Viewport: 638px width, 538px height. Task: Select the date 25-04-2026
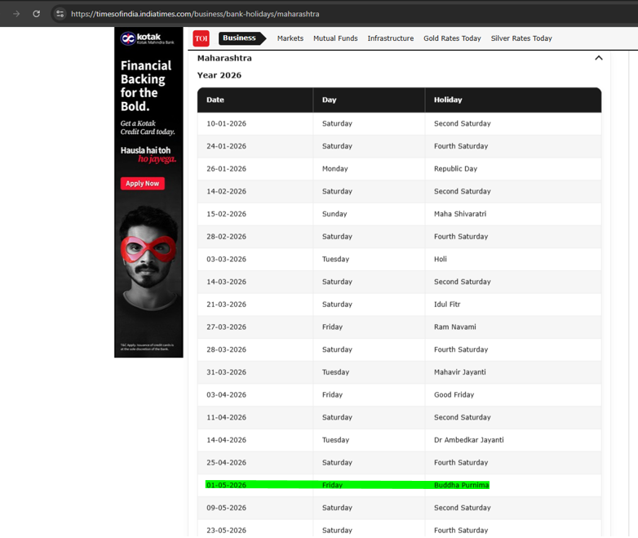[226, 462]
